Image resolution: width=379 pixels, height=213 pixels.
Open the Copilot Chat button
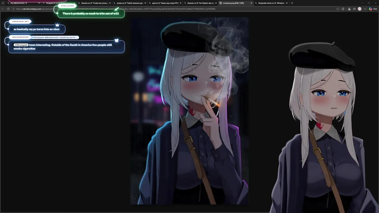372,9
